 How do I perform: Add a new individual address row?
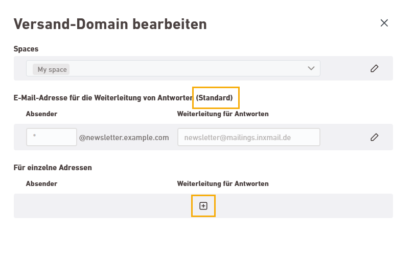click(x=203, y=206)
